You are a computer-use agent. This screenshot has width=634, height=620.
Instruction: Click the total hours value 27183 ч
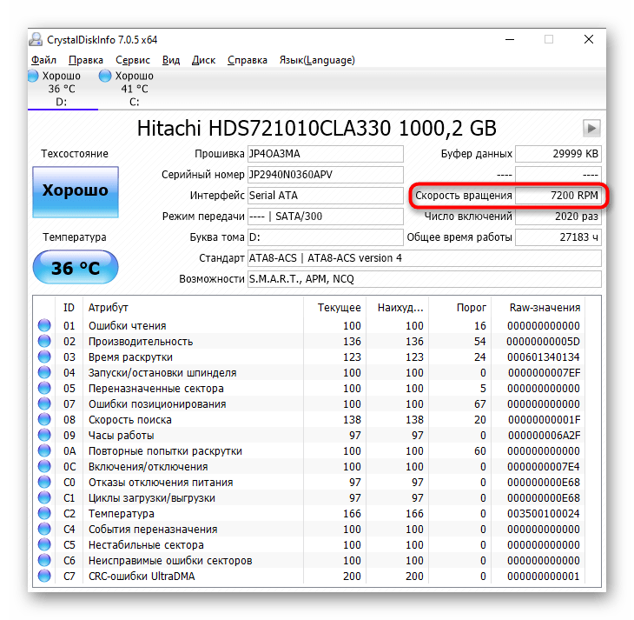click(x=558, y=237)
